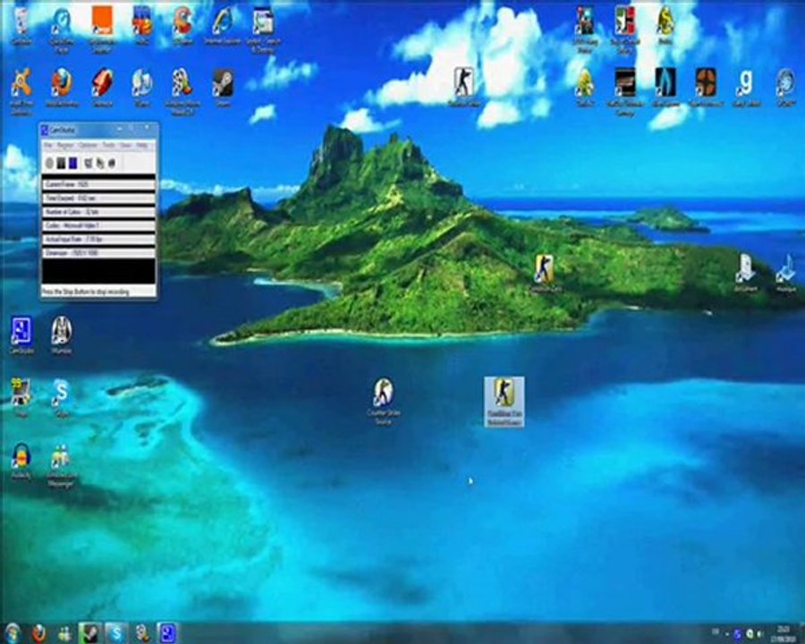Select the Counter-Strike Source desktop shortcut
This screenshot has width=805, height=644.
(383, 402)
